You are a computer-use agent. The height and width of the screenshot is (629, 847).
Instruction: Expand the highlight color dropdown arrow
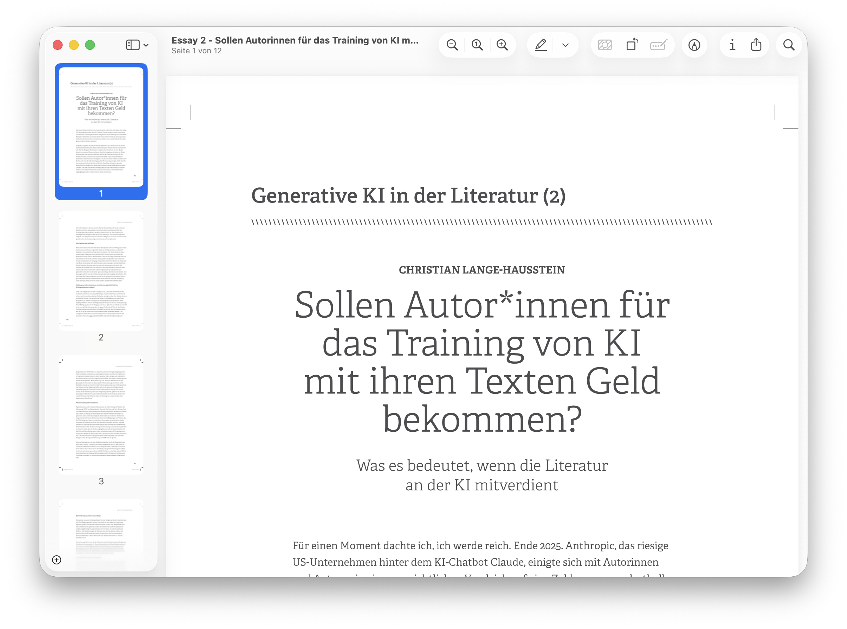[565, 45]
